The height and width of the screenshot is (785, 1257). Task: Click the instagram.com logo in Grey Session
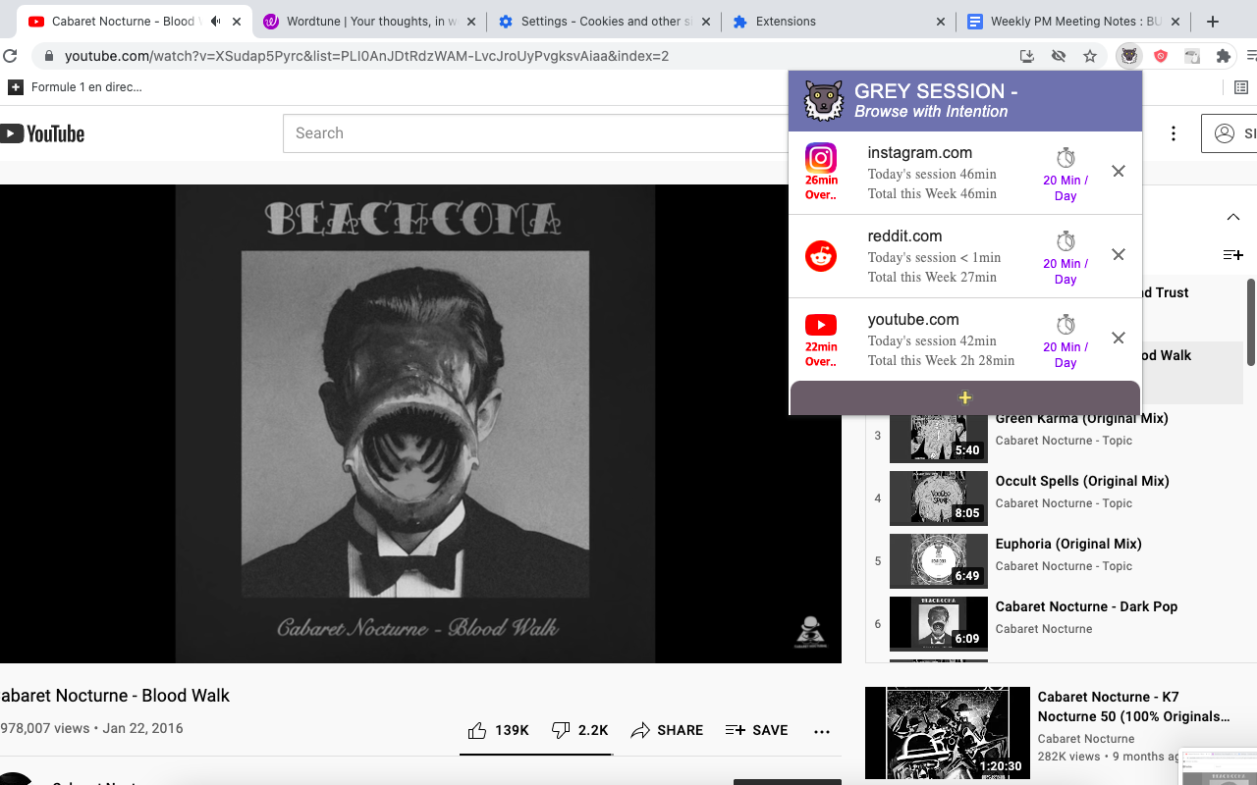coord(821,158)
